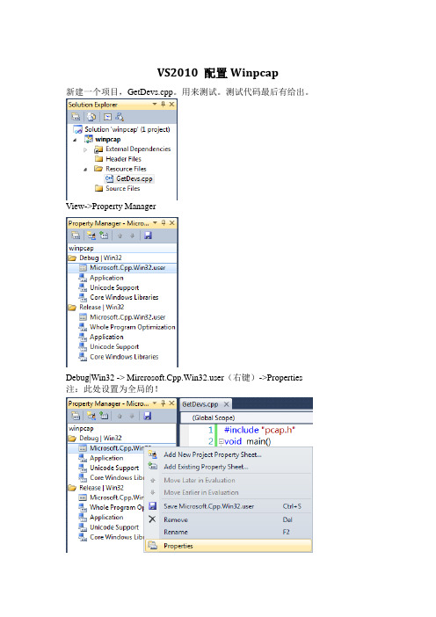Close the Solution Explorer panel
The image size is (436, 617).
(171, 105)
